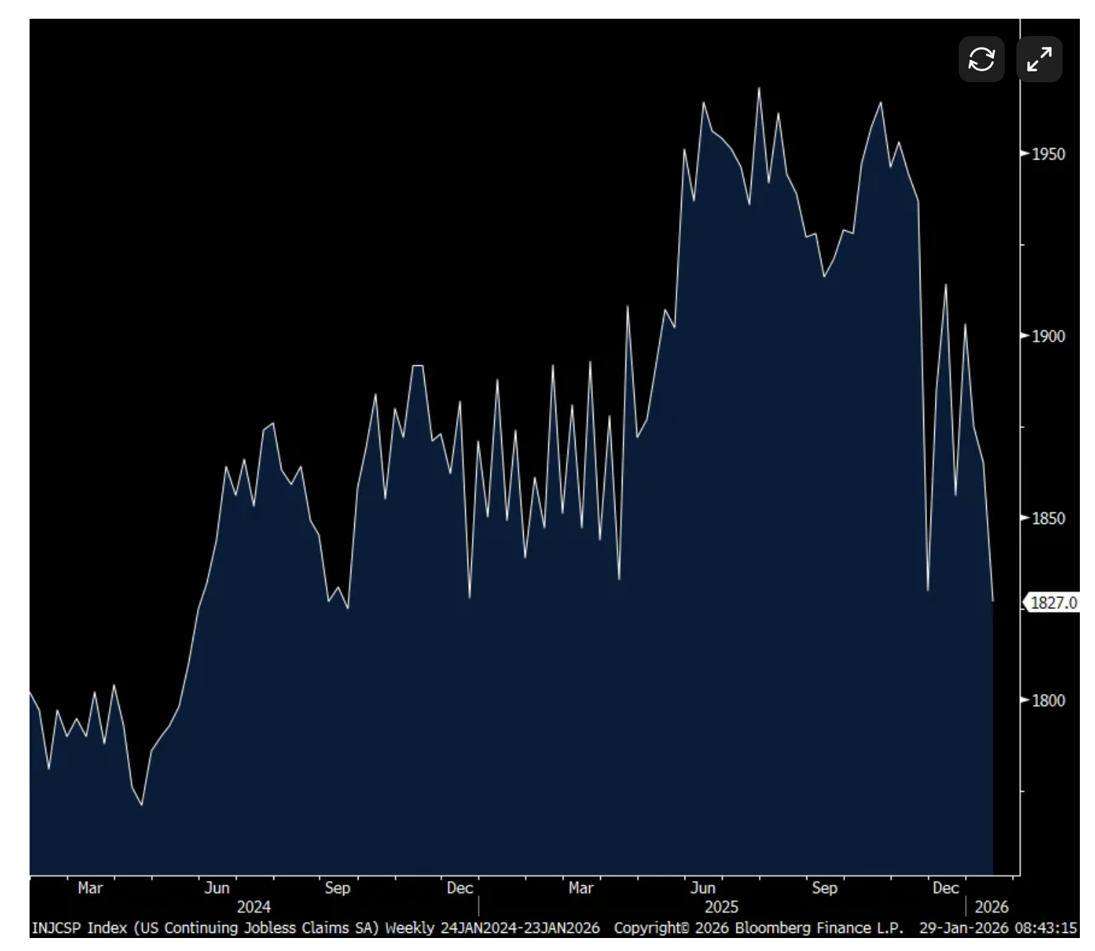Screen dimensions: 1095x951
Task: Click the last data point at chart's right end
Action: click(993, 600)
